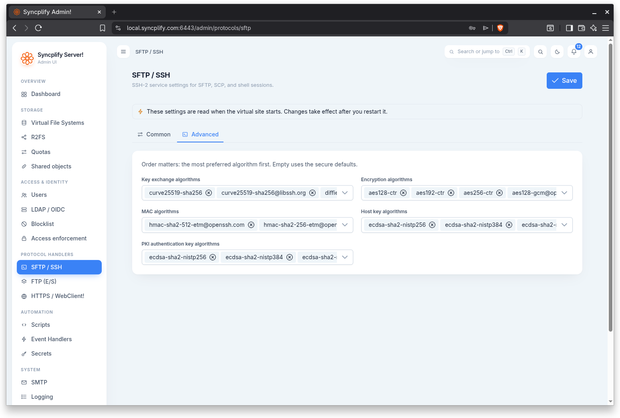Open Users page
The image size is (620, 418).
[59, 195]
